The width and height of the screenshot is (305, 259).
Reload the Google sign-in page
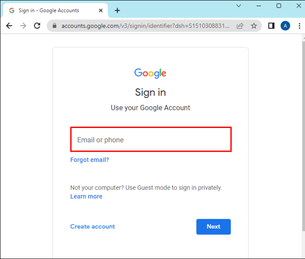37,26
